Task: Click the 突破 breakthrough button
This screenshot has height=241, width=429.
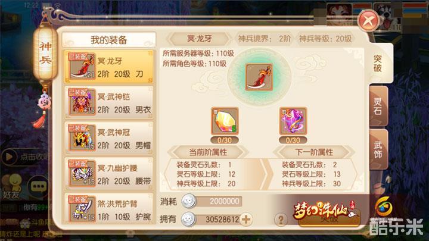Action: tap(329, 218)
